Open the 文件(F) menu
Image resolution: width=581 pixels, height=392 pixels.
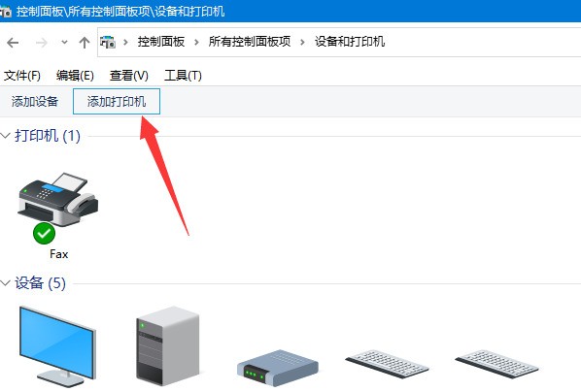coord(22,76)
